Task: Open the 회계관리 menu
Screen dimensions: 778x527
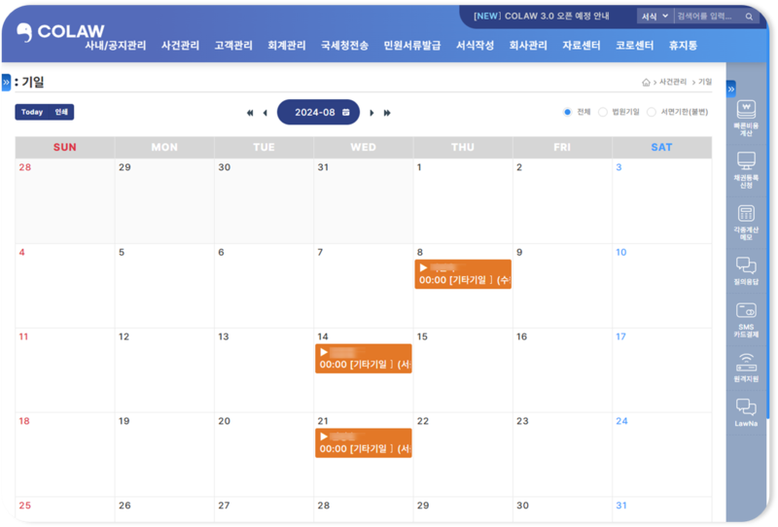Action: coord(286,46)
